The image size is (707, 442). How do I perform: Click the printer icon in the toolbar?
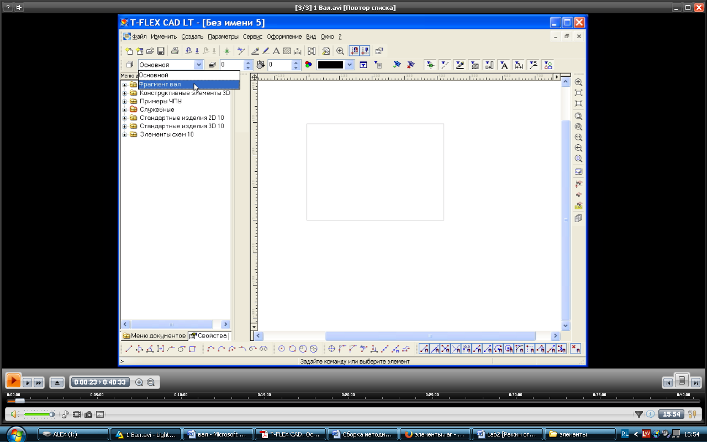pyautogui.click(x=175, y=51)
